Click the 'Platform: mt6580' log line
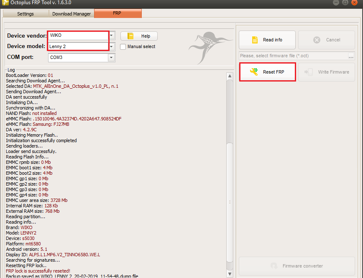The image size is (363, 278). pos(23,244)
